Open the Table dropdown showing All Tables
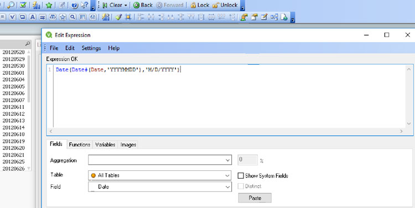The width and height of the screenshot is (415, 208). coord(160,175)
